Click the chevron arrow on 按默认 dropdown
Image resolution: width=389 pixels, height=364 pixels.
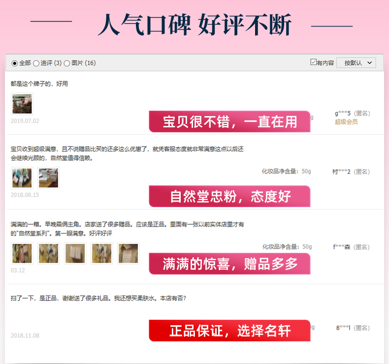coord(369,62)
